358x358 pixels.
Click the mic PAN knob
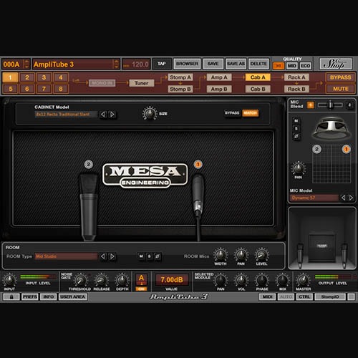[x=298, y=168]
